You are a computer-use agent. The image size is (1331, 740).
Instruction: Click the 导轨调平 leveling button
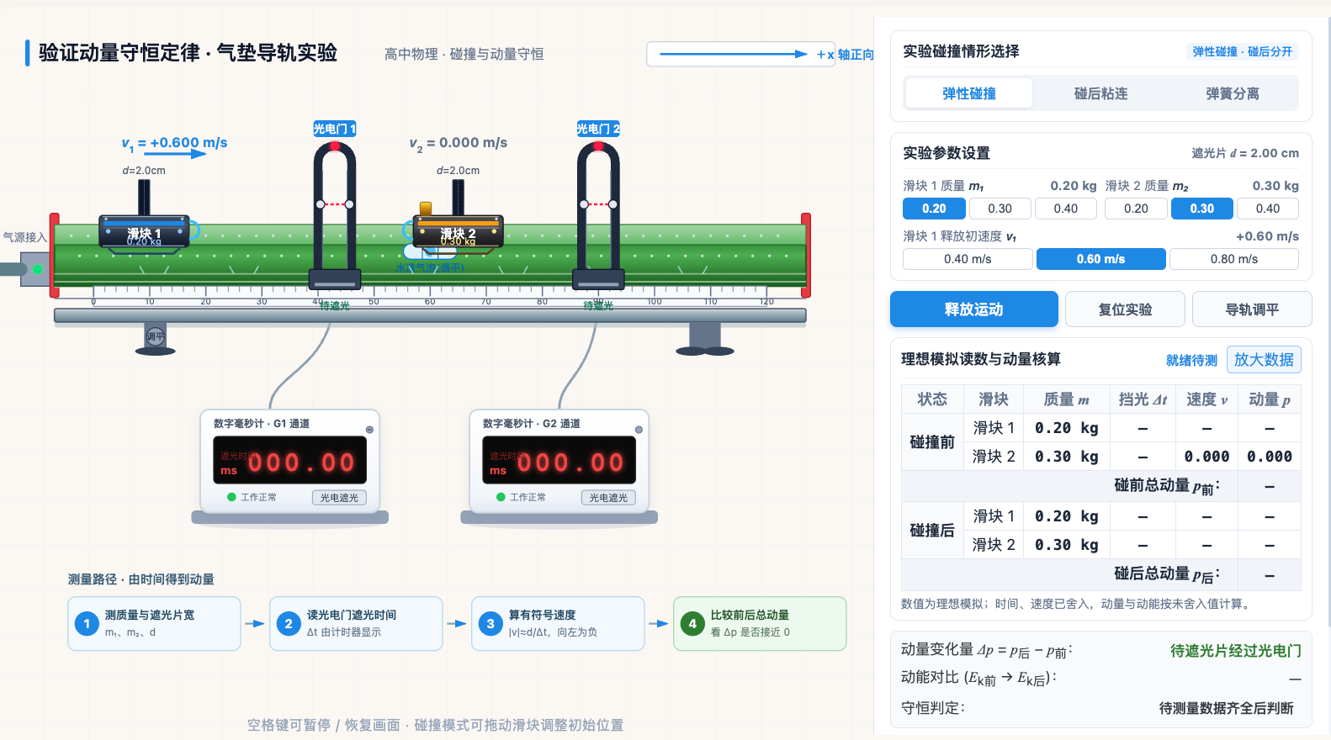tap(1252, 309)
